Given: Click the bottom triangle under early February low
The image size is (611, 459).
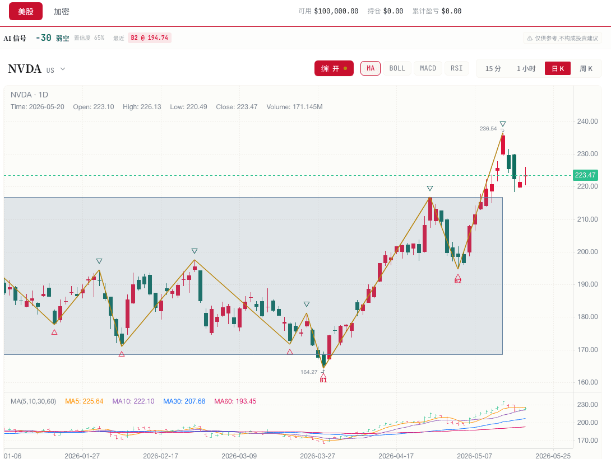Looking at the screenshot, I should point(122,354).
